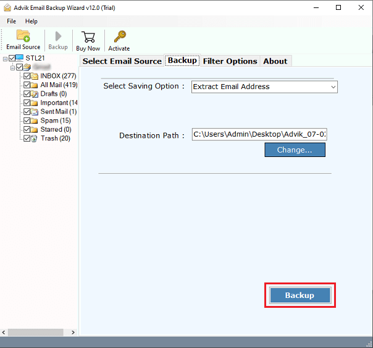The width and height of the screenshot is (373, 348).
Task: Select the INBOX (277) label
Action: click(58, 76)
